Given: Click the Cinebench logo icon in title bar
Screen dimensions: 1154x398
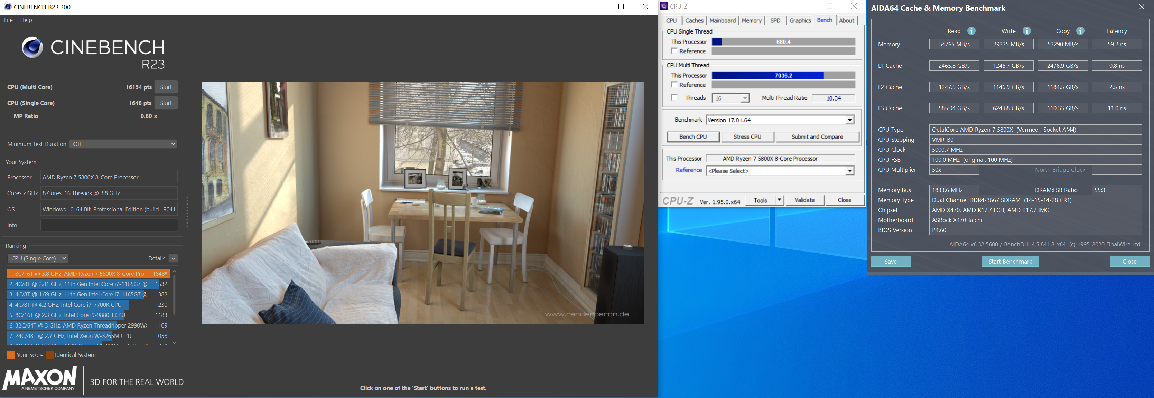Looking at the screenshot, I should (x=7, y=7).
